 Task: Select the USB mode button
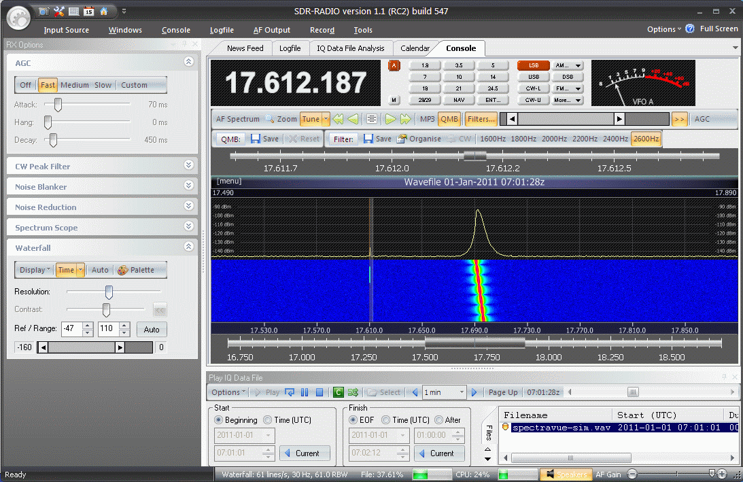(534, 77)
